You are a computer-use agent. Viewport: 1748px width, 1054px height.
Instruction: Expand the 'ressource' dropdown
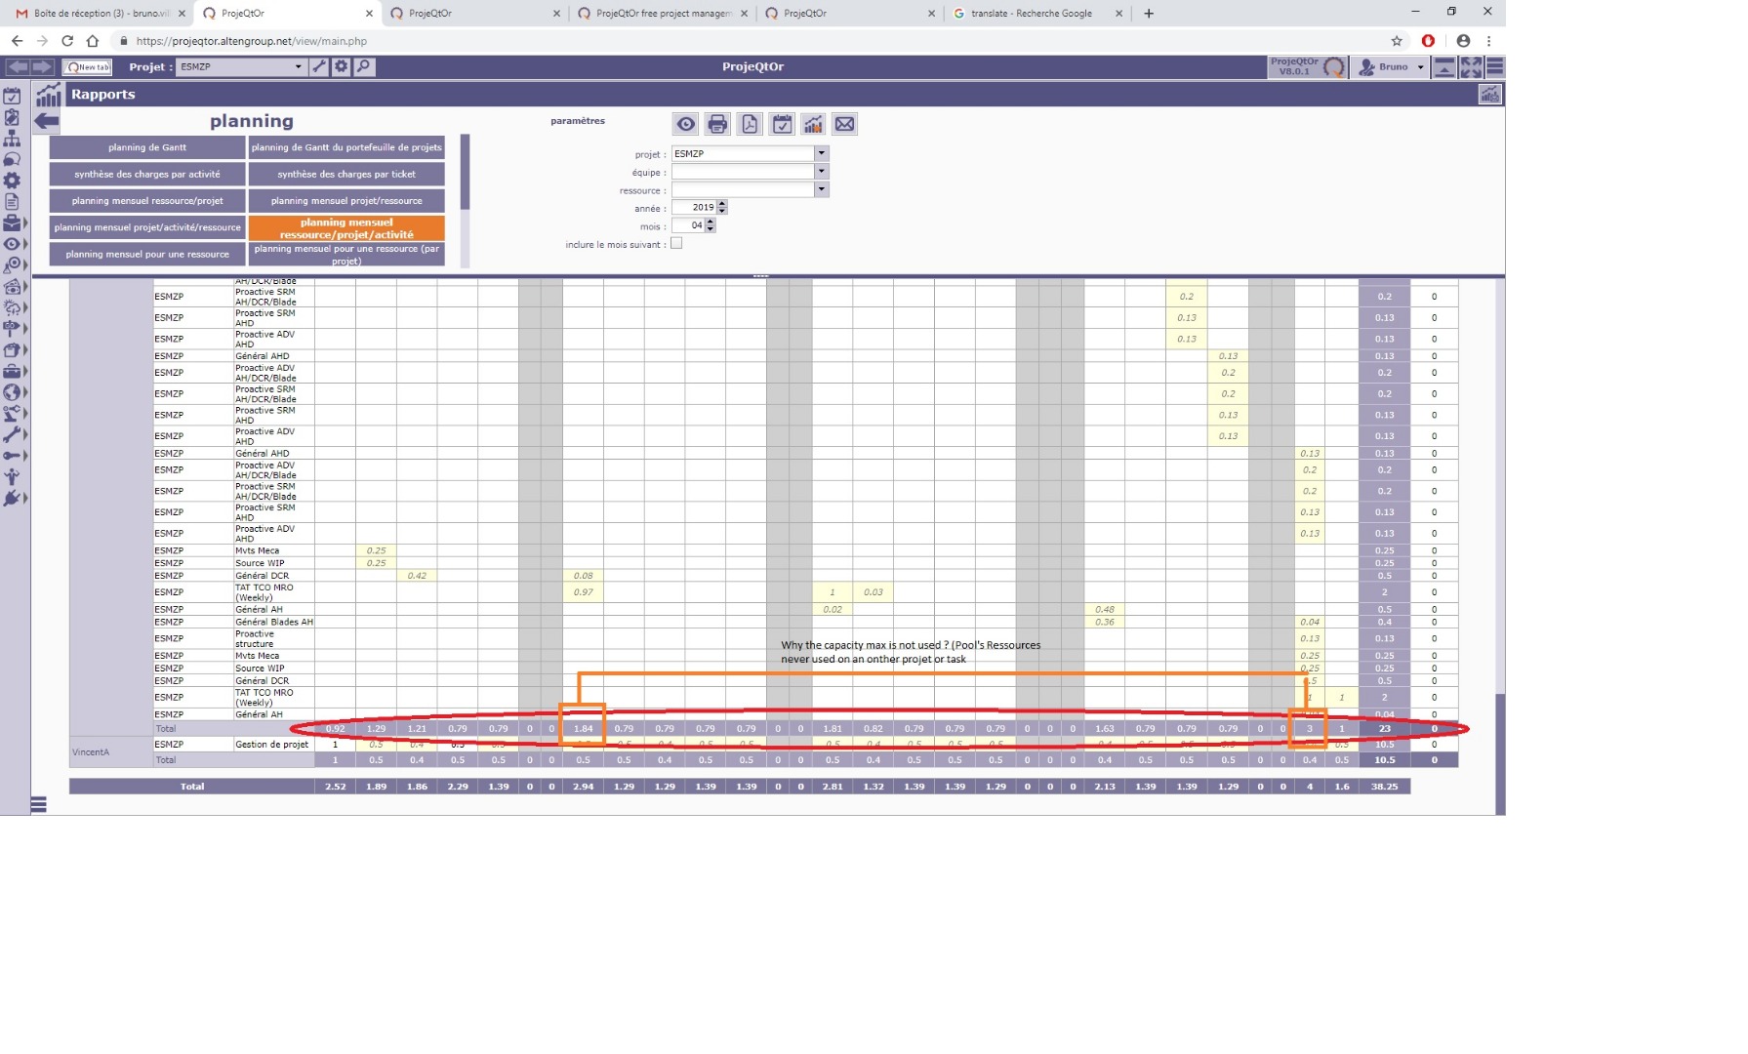[821, 189]
